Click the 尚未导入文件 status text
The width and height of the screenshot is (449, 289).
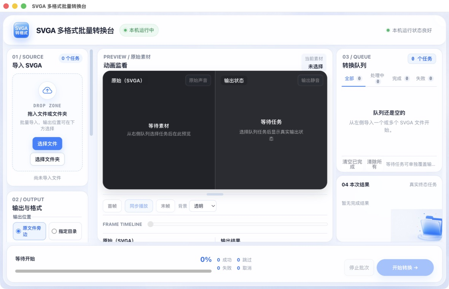(47, 178)
